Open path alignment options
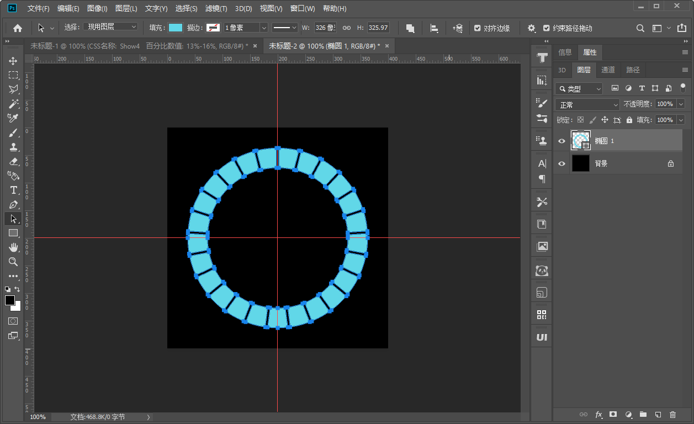The height and width of the screenshot is (424, 694). [x=435, y=28]
